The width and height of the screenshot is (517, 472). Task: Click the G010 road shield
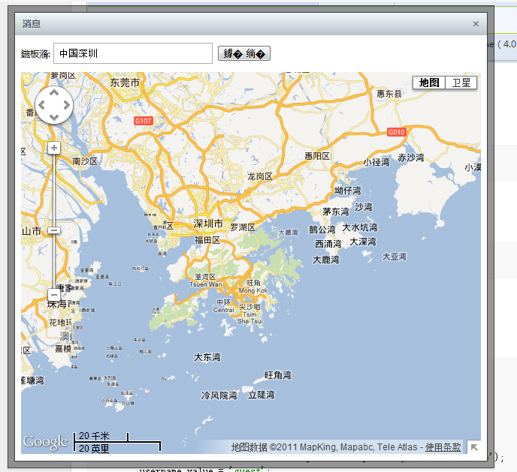coord(396,132)
